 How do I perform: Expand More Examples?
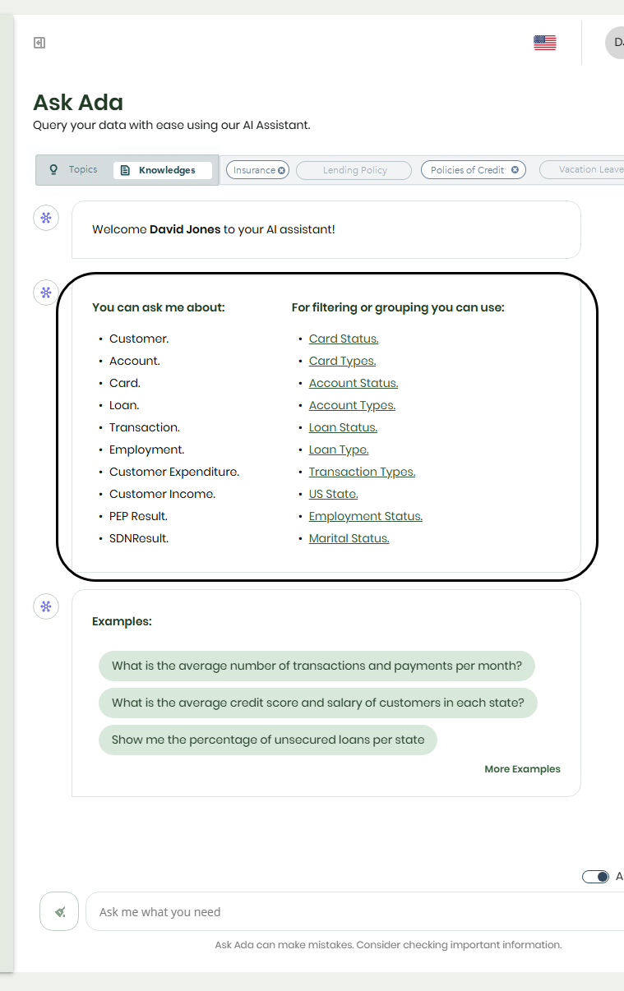click(x=522, y=769)
